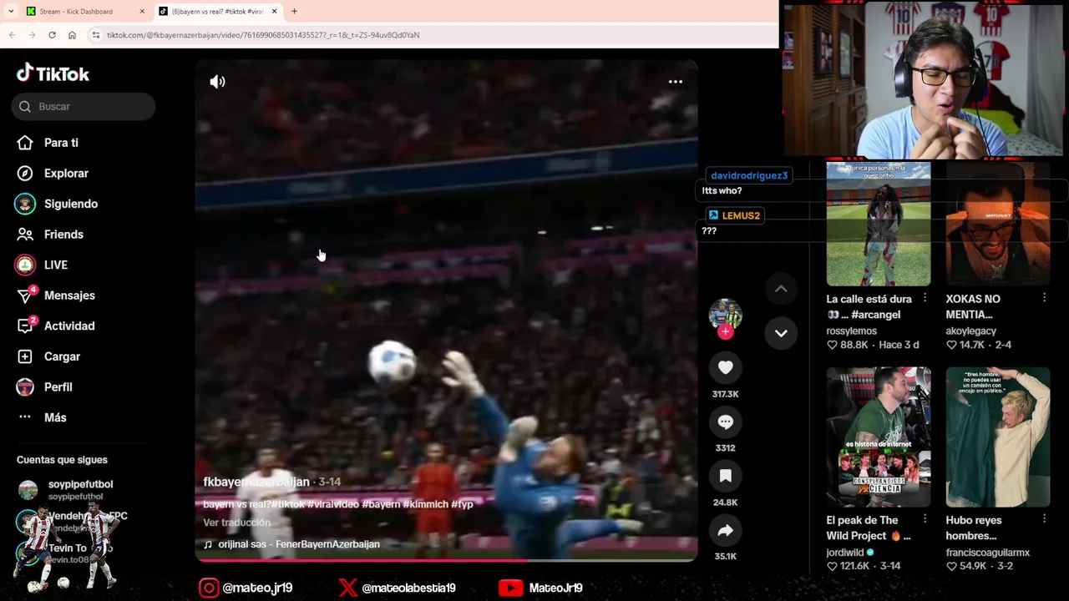This screenshot has height=601, width=1069.
Task: Share the video with arrow icon
Action: (725, 530)
